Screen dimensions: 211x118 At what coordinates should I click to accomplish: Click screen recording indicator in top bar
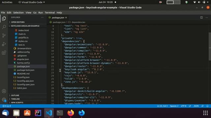point(161,2)
